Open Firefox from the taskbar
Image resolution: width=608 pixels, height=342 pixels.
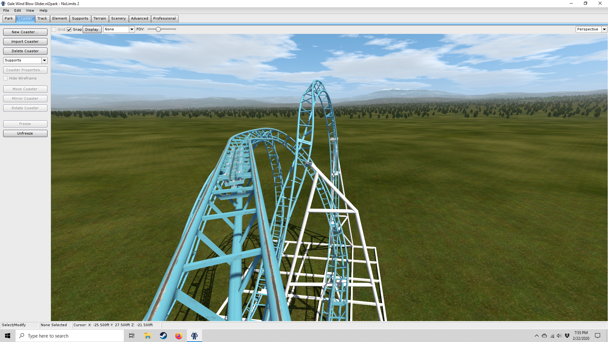179,336
